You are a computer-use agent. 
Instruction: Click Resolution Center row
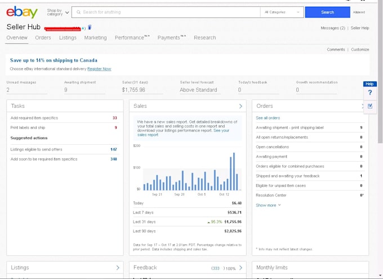(x=309, y=195)
